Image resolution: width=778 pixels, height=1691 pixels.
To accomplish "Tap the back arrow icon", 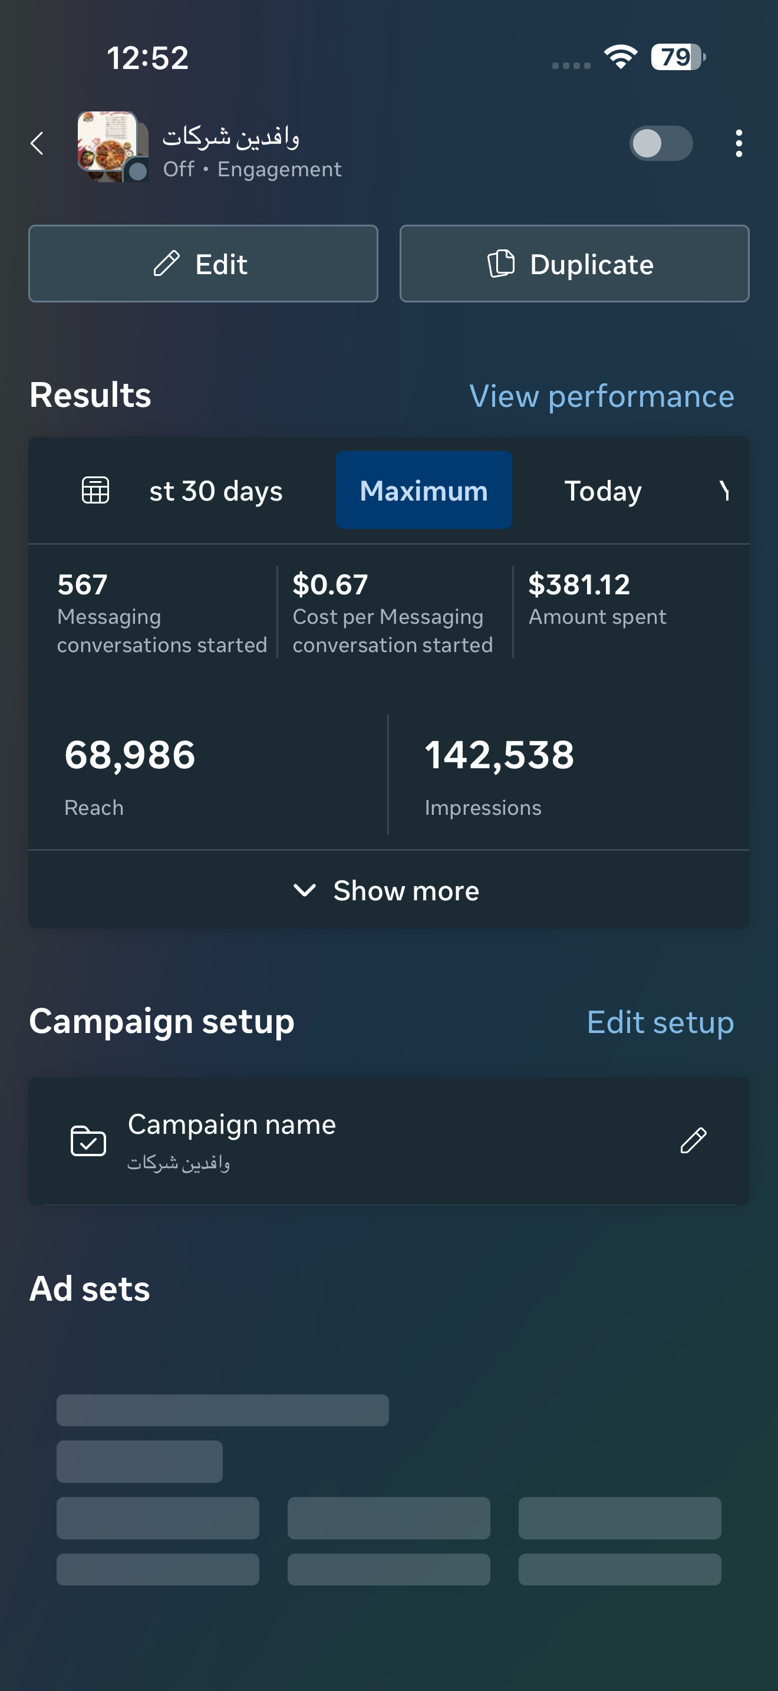I will [x=37, y=143].
